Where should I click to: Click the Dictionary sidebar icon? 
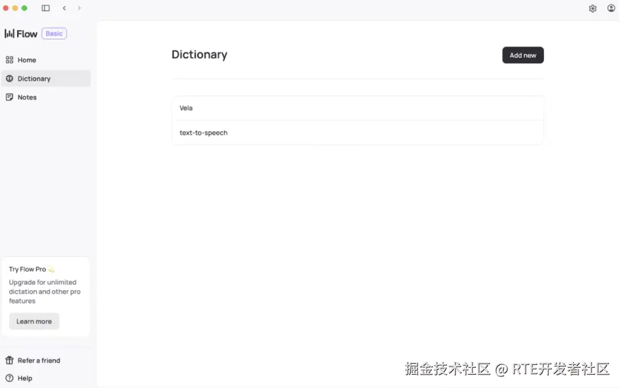pyautogui.click(x=10, y=78)
